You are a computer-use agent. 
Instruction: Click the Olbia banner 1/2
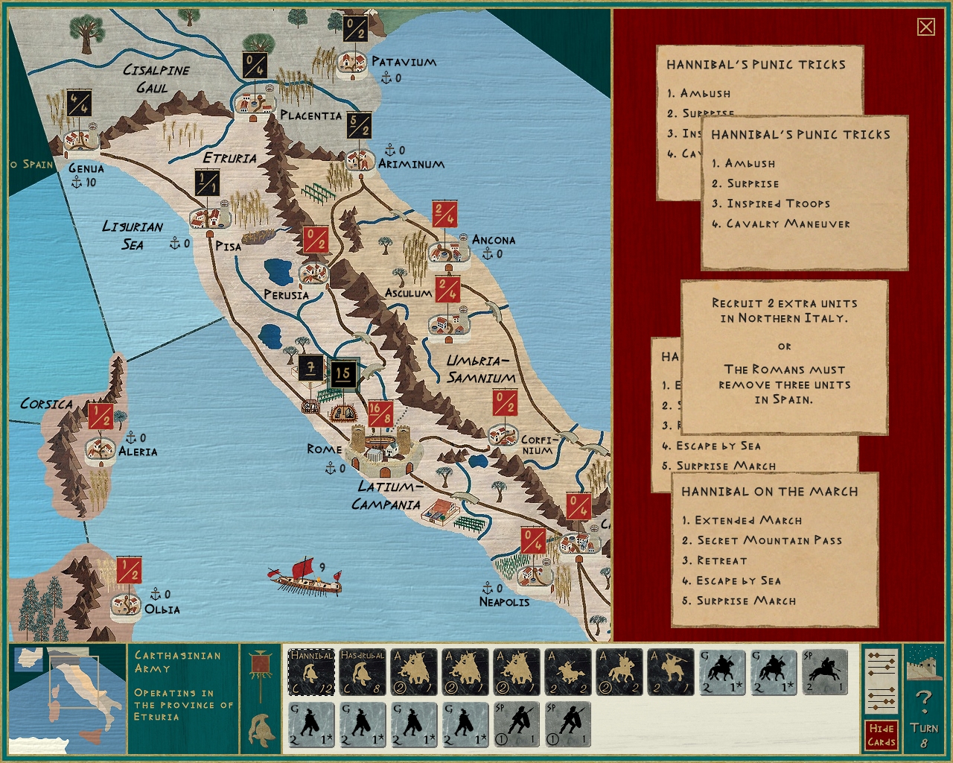point(130,570)
